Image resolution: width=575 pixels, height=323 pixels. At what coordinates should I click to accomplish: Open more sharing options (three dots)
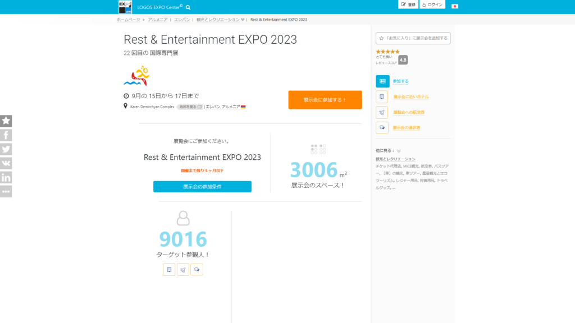(x=6, y=191)
